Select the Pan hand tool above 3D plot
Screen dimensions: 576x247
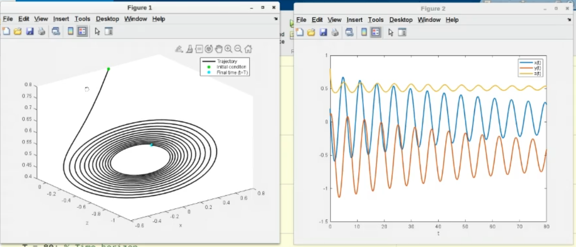(x=218, y=49)
